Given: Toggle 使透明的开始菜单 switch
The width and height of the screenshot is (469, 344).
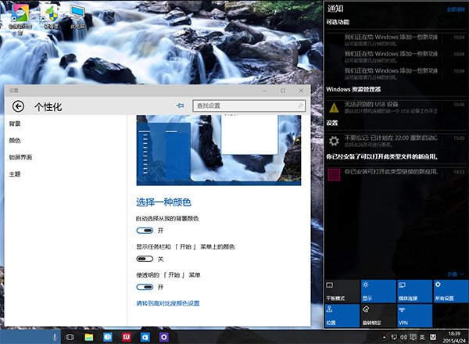Looking at the screenshot, I should point(145,287).
